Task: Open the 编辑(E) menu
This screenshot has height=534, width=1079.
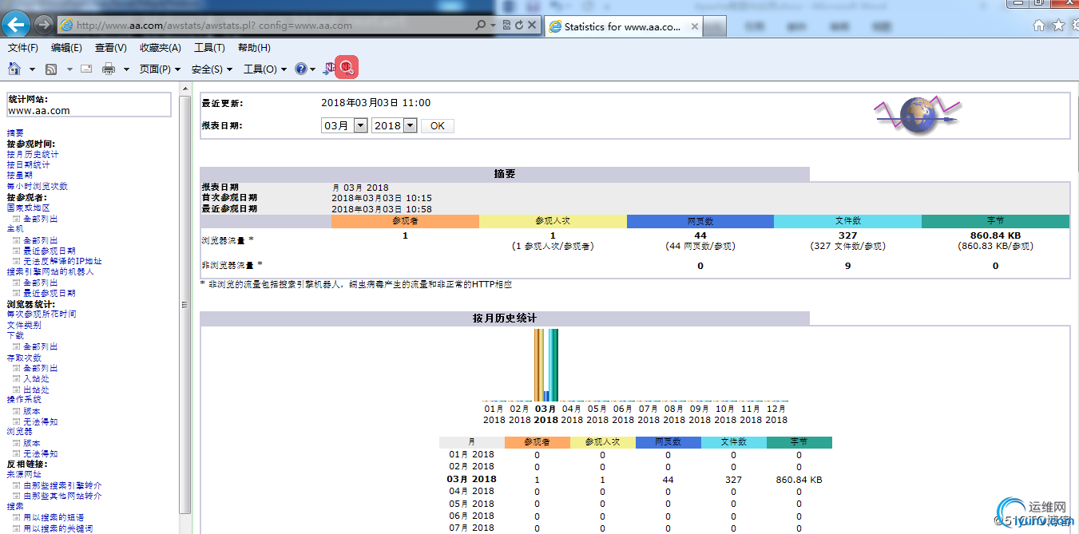Action: pos(66,48)
